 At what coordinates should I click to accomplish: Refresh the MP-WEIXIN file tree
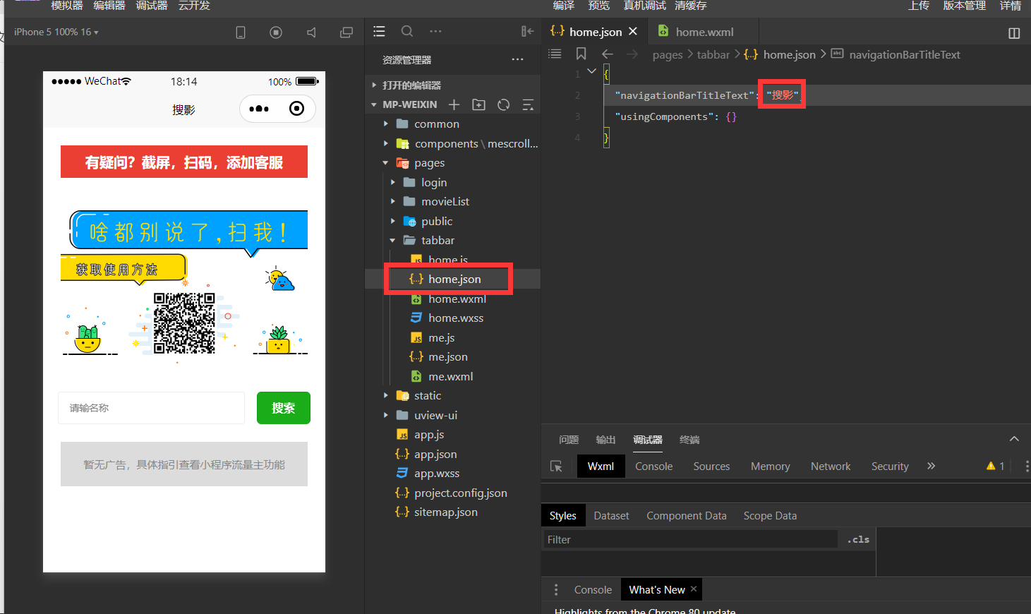[x=503, y=104]
